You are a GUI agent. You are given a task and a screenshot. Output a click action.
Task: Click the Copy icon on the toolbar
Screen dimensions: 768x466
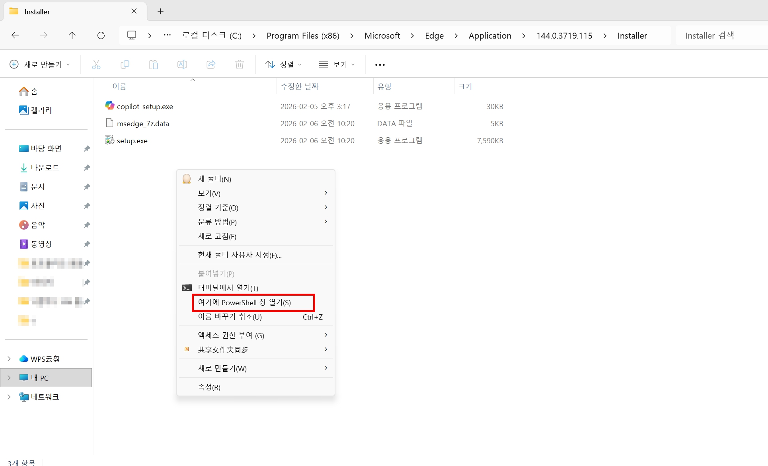[125, 64]
